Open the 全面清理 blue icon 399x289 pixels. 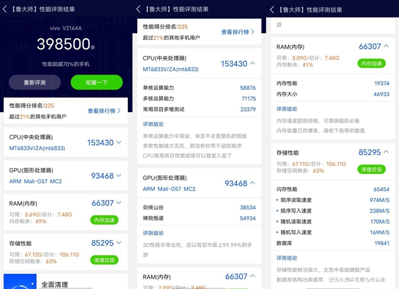20,282
